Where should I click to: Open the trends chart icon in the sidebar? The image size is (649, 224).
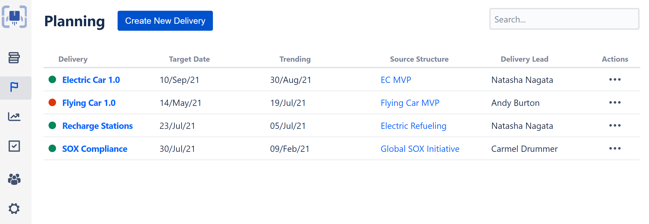pyautogui.click(x=15, y=116)
